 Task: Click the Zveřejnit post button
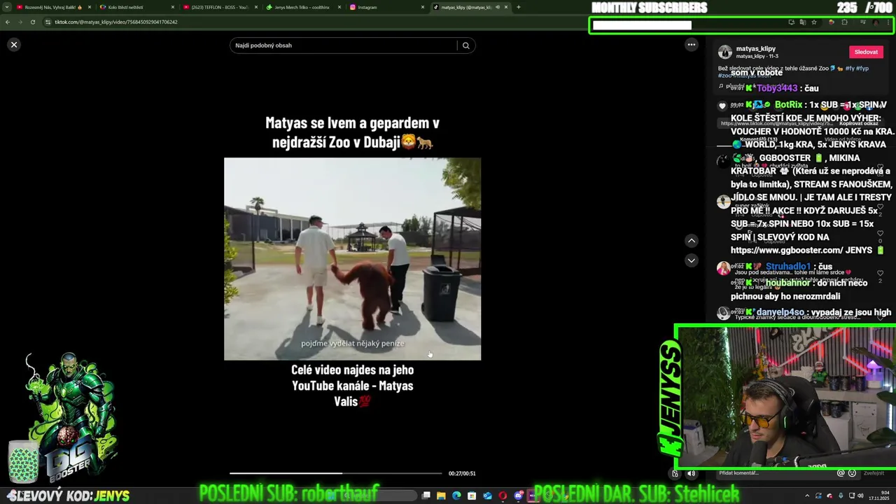click(x=874, y=473)
